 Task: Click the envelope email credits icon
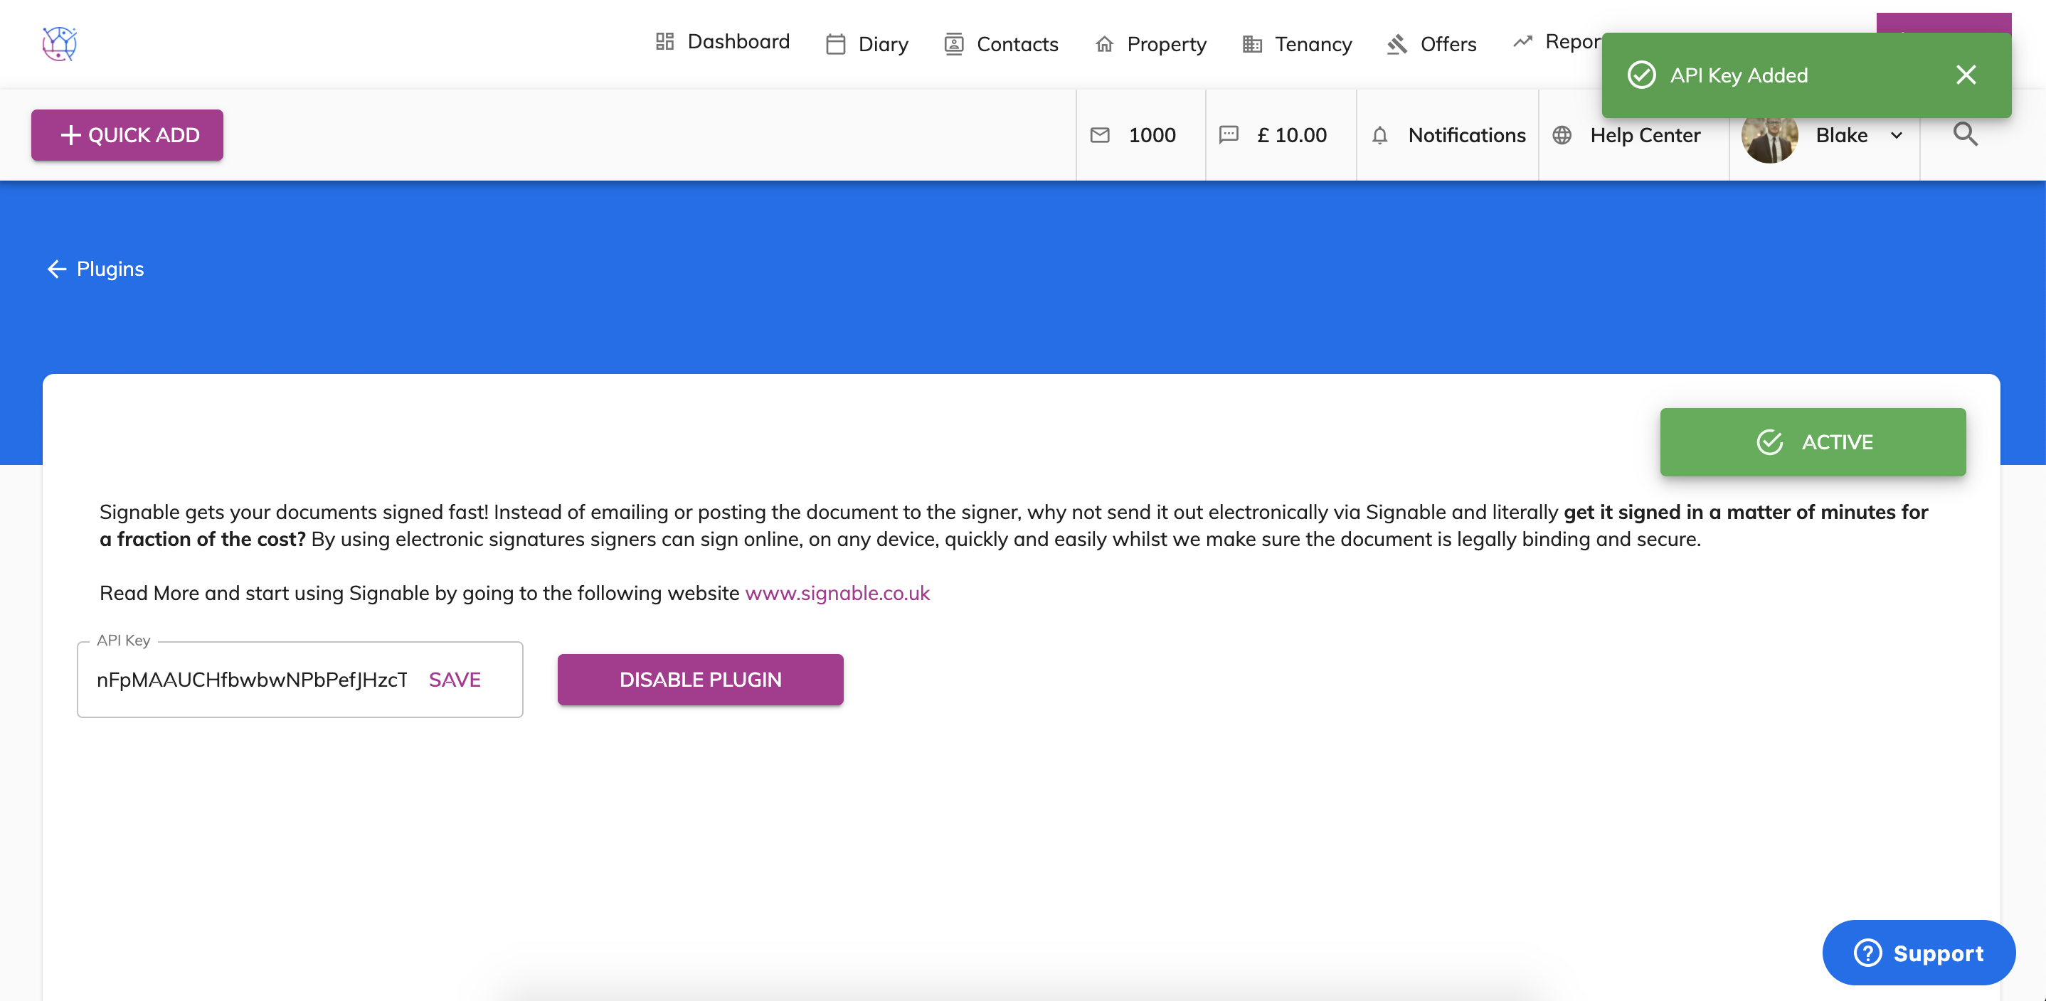pyautogui.click(x=1100, y=135)
